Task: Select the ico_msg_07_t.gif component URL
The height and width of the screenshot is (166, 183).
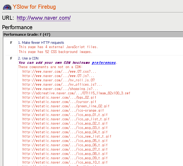Action: 65,149
